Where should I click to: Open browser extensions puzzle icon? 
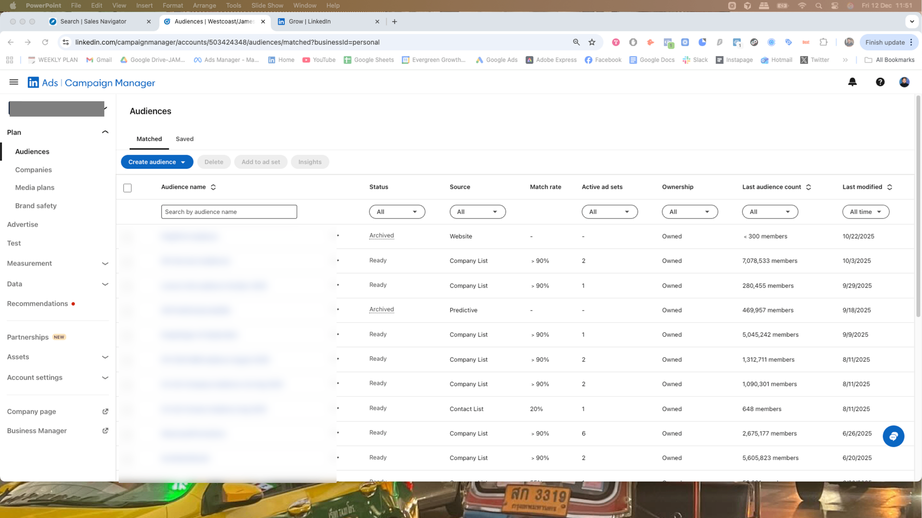[823, 42]
